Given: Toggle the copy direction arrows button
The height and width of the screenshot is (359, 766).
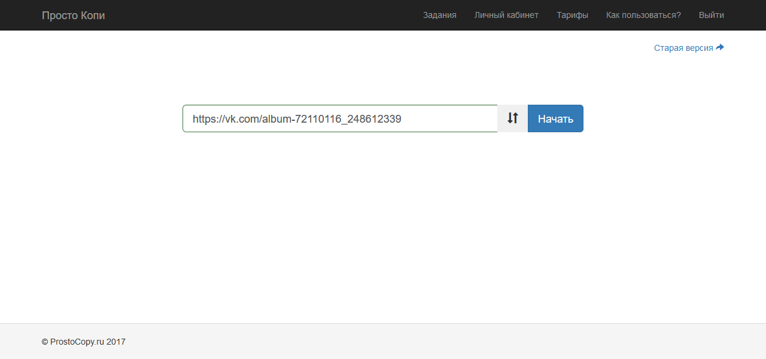Looking at the screenshot, I should 512,118.
